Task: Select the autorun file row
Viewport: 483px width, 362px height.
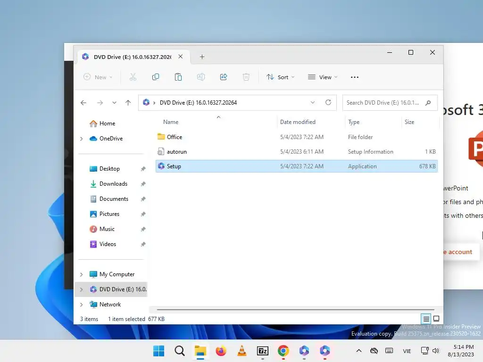Action: 297,152
